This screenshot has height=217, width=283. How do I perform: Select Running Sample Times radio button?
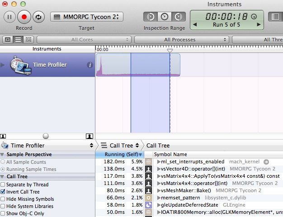3,169
